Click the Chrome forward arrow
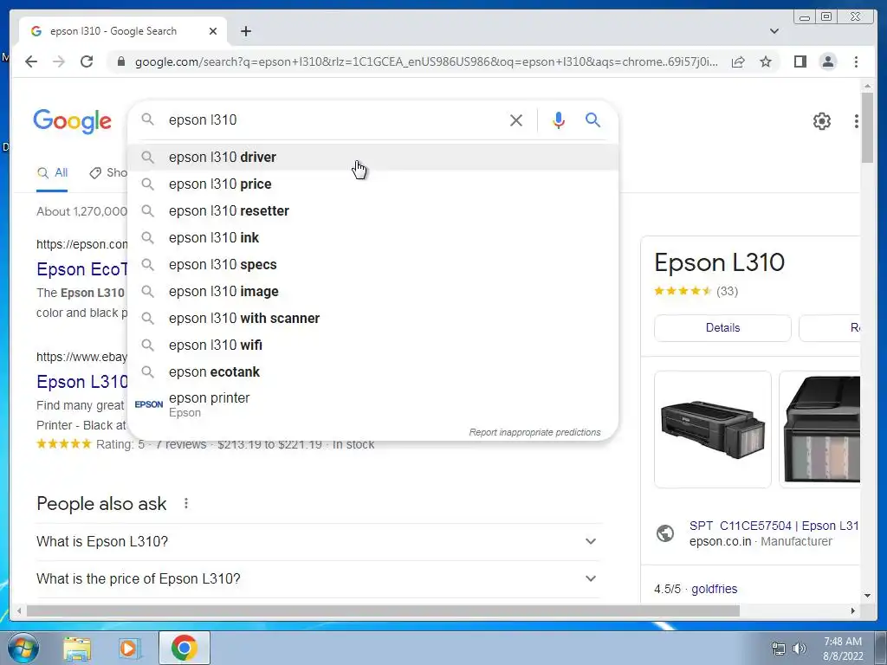The width and height of the screenshot is (887, 665). click(59, 61)
